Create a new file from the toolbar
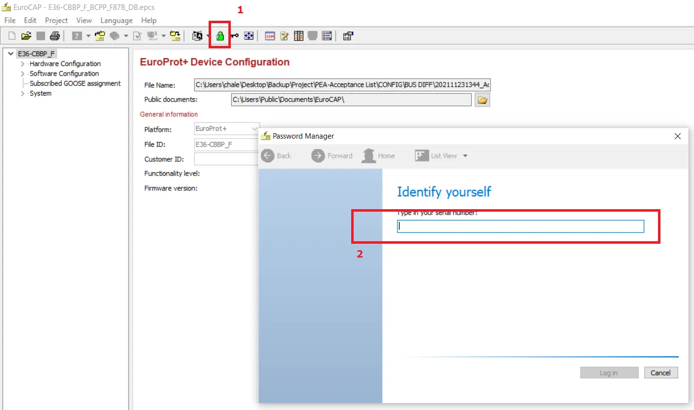 12,36
